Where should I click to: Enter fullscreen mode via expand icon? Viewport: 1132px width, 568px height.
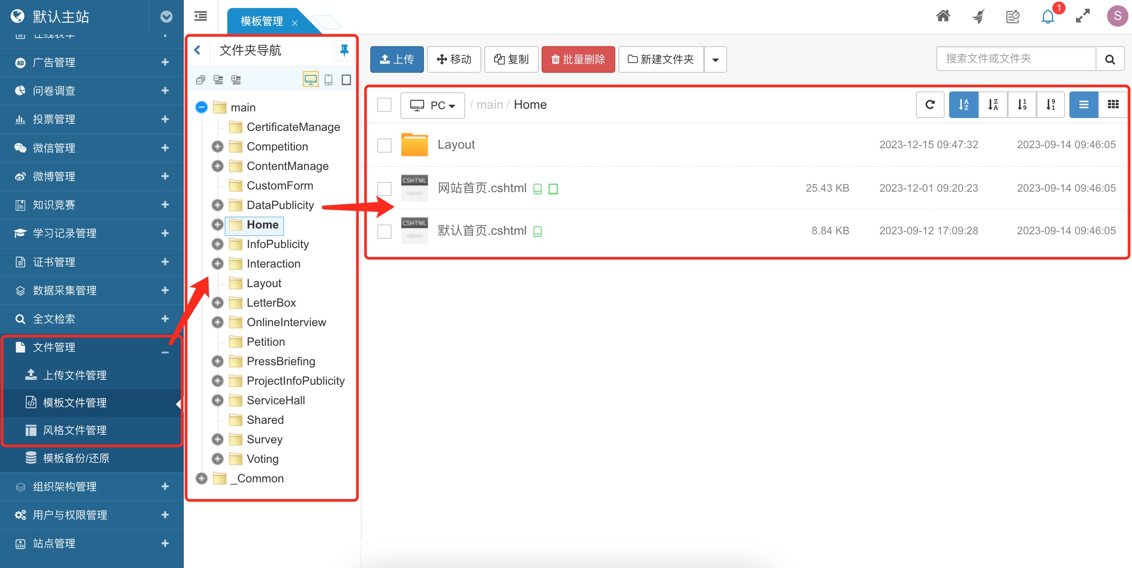click(x=1083, y=16)
